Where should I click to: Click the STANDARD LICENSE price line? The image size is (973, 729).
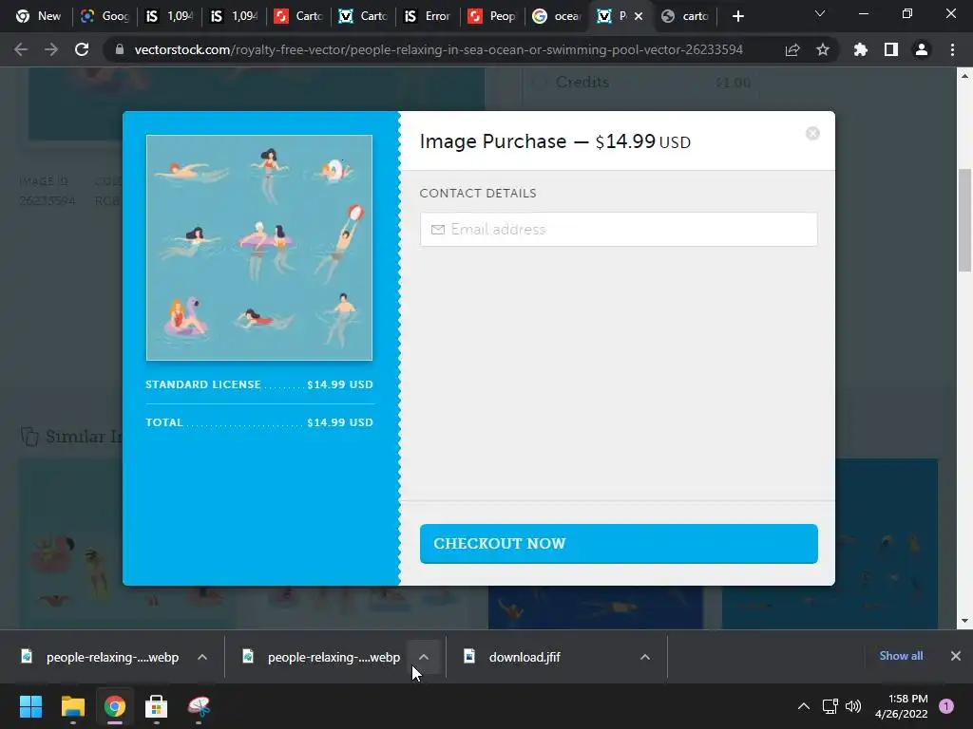point(259,384)
